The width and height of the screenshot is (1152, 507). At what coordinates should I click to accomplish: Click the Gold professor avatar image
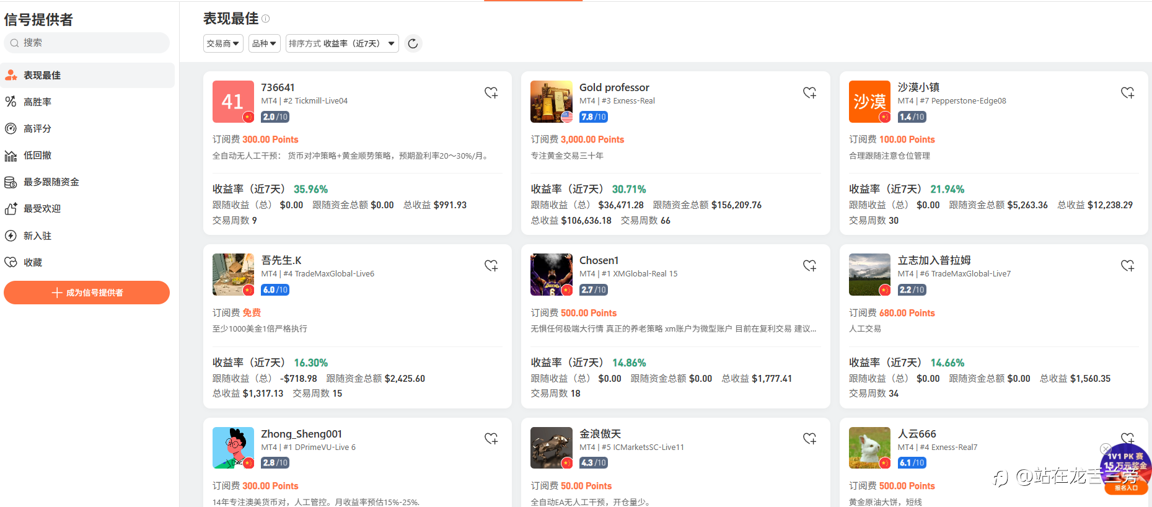coord(552,102)
